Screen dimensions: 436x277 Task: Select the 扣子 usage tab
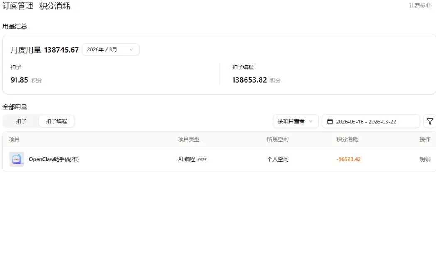point(21,121)
